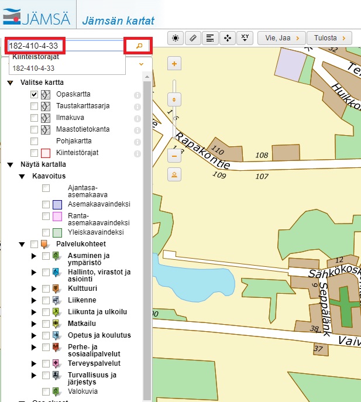Click the Kulttuuri marker icon

click(x=56, y=288)
